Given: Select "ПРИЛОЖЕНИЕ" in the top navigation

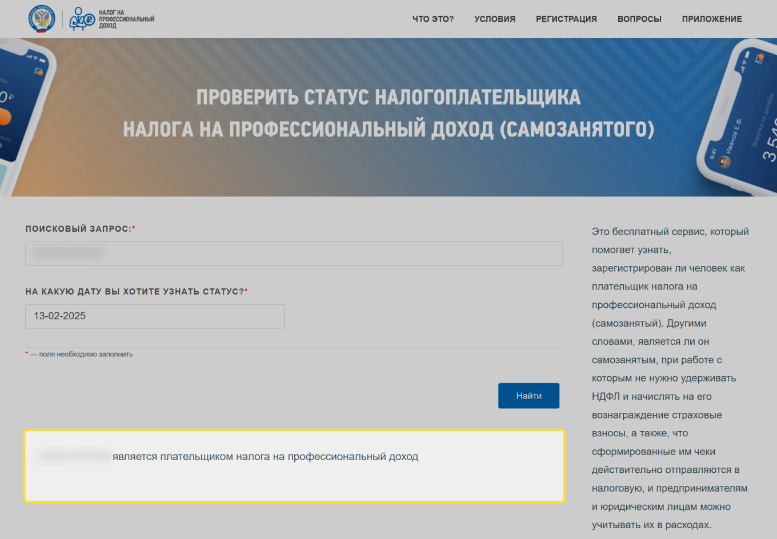Looking at the screenshot, I should (711, 19).
